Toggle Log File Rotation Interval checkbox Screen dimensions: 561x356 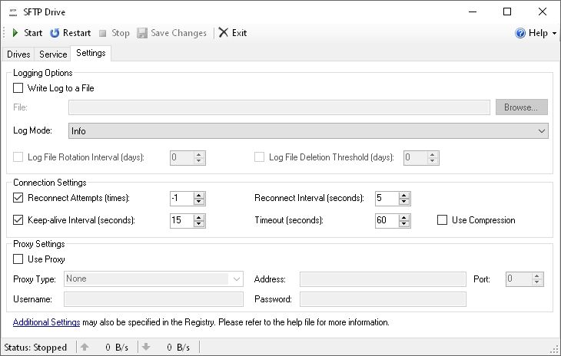click(x=18, y=157)
